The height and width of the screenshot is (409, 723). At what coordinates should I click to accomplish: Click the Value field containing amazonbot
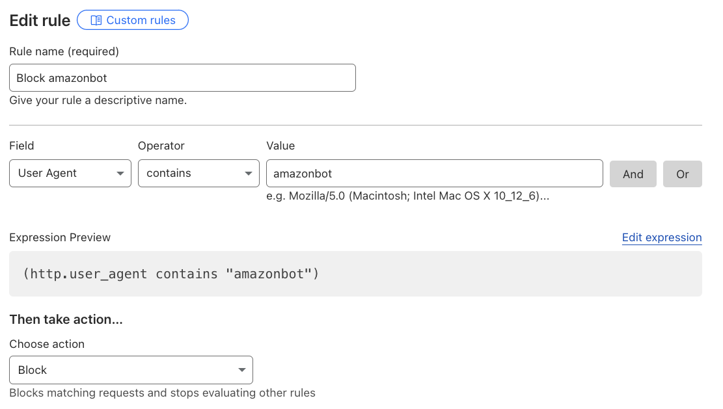point(434,173)
